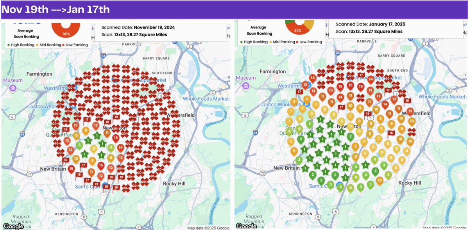Image resolution: width=469 pixels, height=230 pixels.
Task: Click route 72 shield on right map
Action: [x=264, y=173]
